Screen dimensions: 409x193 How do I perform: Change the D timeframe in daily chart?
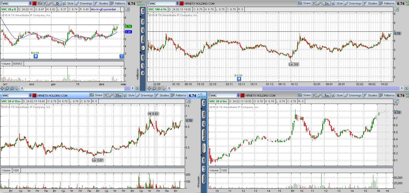coord(57,3)
